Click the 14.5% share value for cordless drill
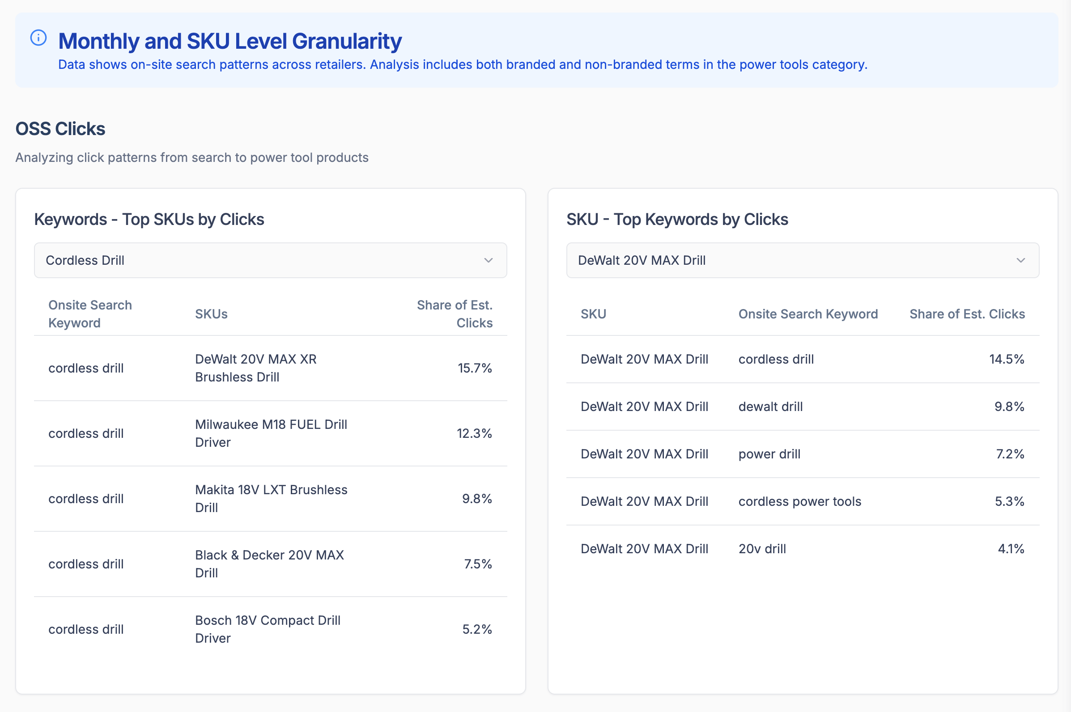The width and height of the screenshot is (1071, 712). (1007, 359)
